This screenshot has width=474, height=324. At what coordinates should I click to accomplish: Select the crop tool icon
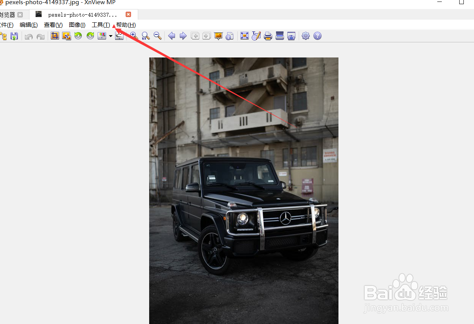[x=55, y=36]
